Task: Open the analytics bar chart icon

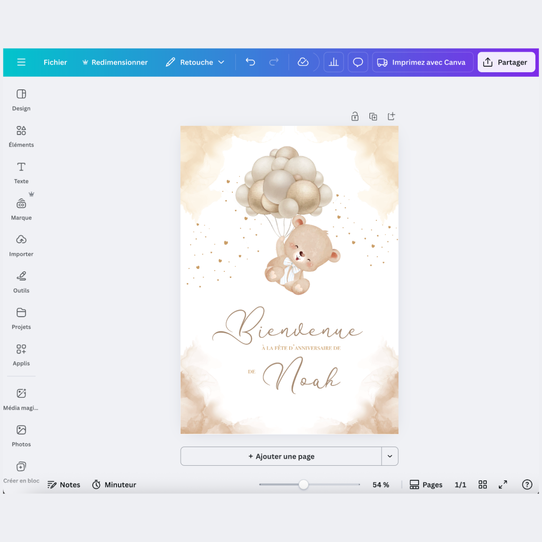Action: tap(334, 62)
